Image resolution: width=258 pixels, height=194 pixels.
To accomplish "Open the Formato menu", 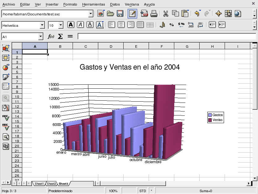I will click(x=70, y=4).
